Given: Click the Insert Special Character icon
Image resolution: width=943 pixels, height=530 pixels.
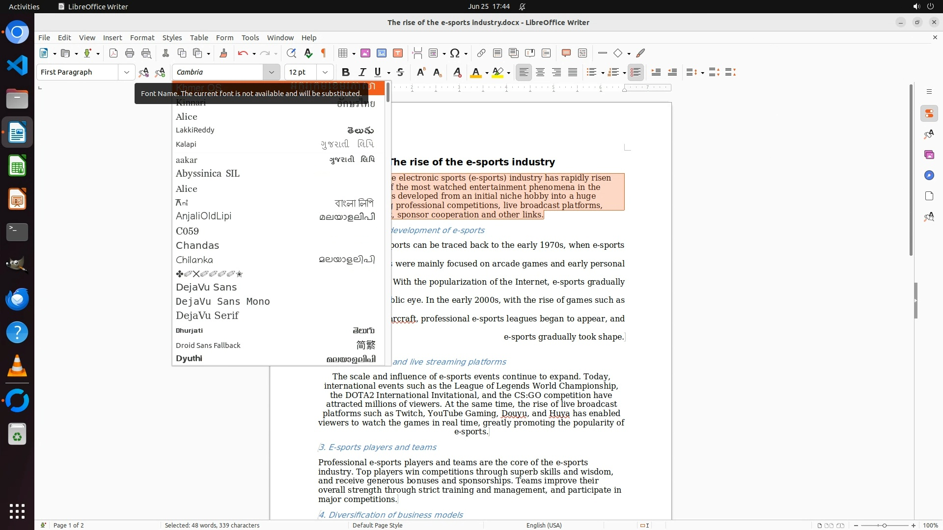Looking at the screenshot, I should [x=455, y=53].
